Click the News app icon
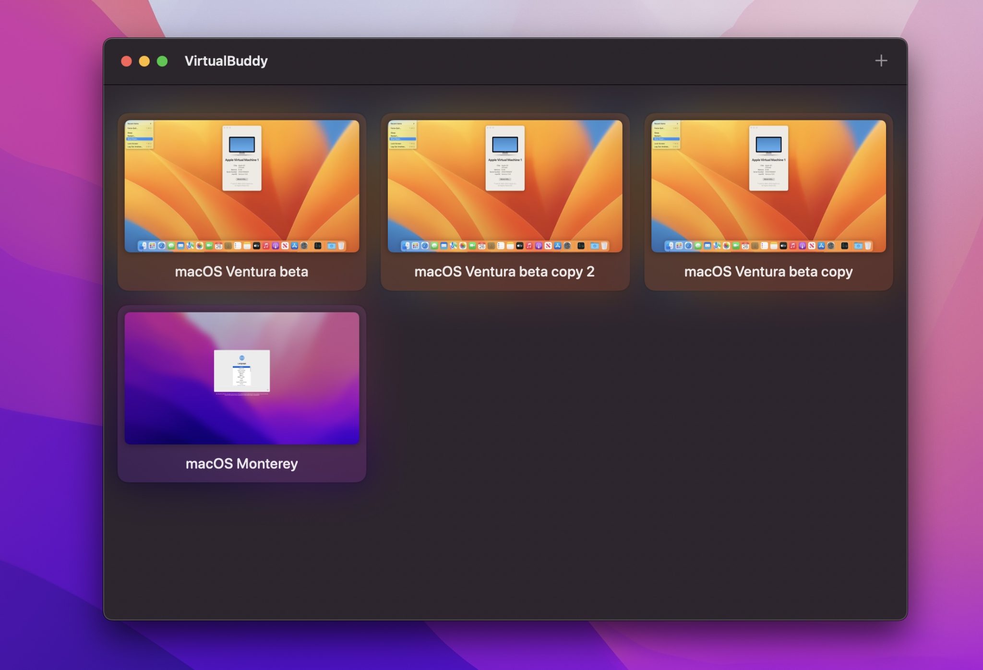This screenshot has height=670, width=983. coord(284,246)
